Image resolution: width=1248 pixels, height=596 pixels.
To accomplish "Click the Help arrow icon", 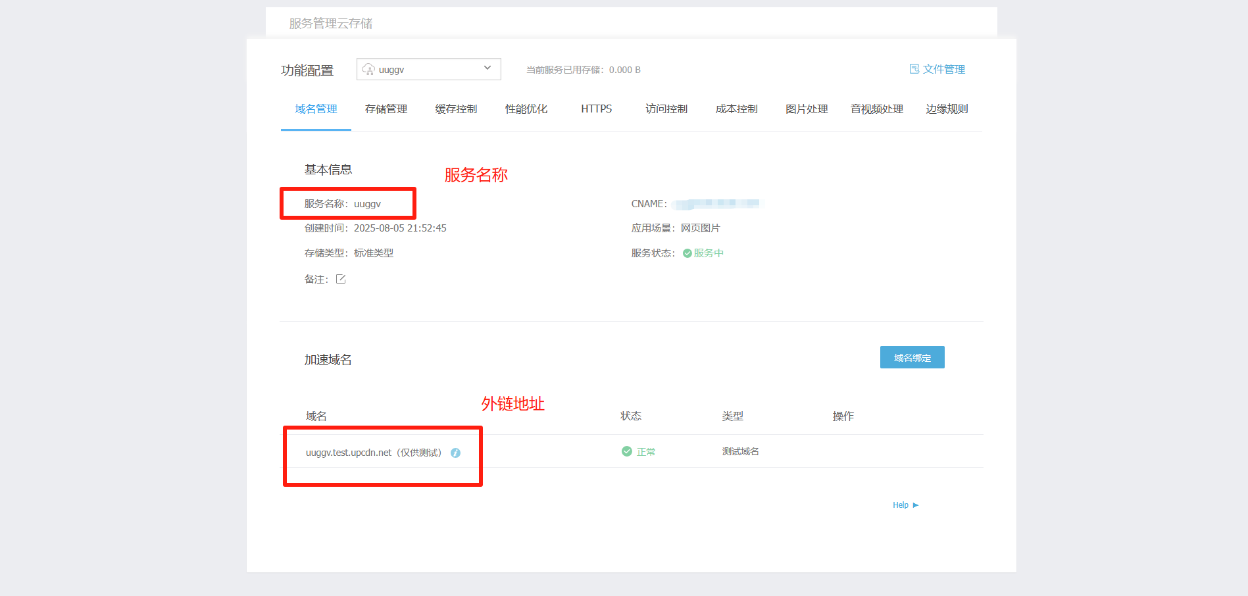I will pos(916,505).
